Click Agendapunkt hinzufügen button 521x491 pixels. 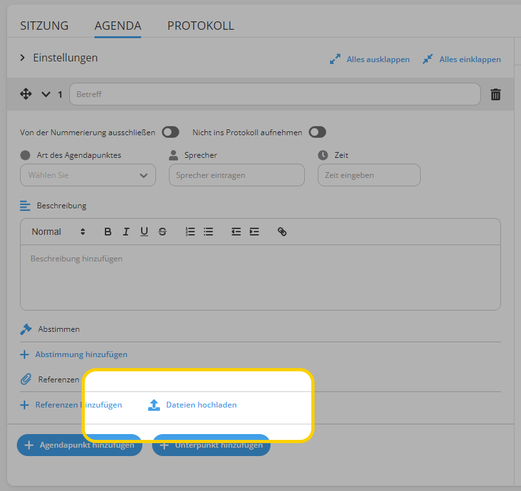pos(80,445)
